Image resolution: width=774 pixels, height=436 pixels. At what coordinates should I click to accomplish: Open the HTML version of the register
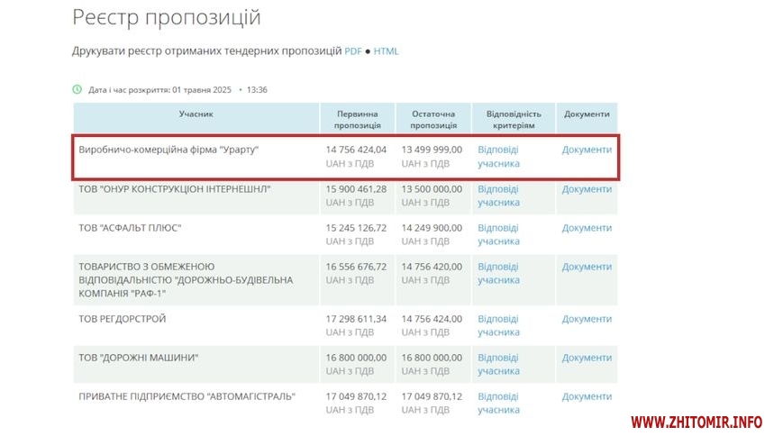point(386,51)
